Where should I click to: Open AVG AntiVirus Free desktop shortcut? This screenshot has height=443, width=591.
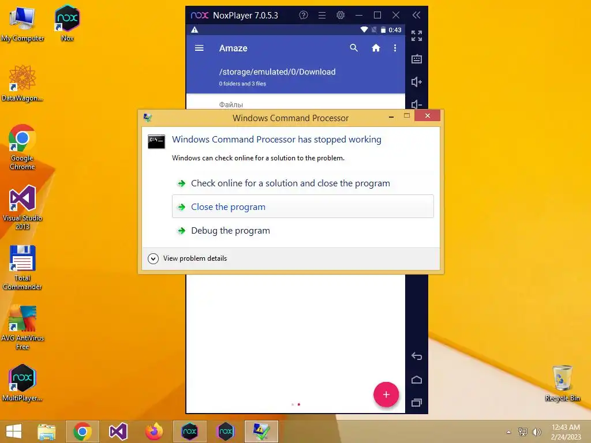23,328
